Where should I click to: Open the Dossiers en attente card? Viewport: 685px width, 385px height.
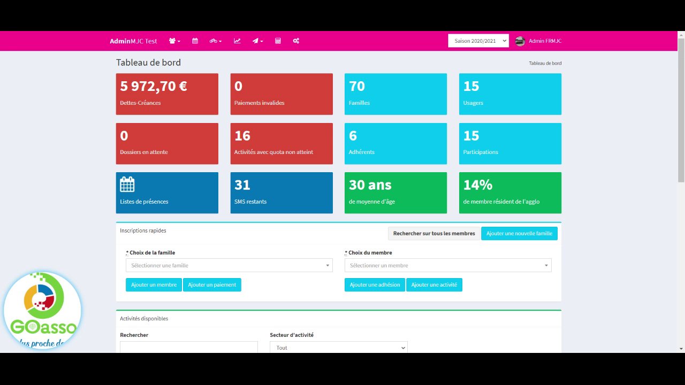(167, 143)
